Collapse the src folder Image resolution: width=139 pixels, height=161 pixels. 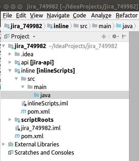16,79
